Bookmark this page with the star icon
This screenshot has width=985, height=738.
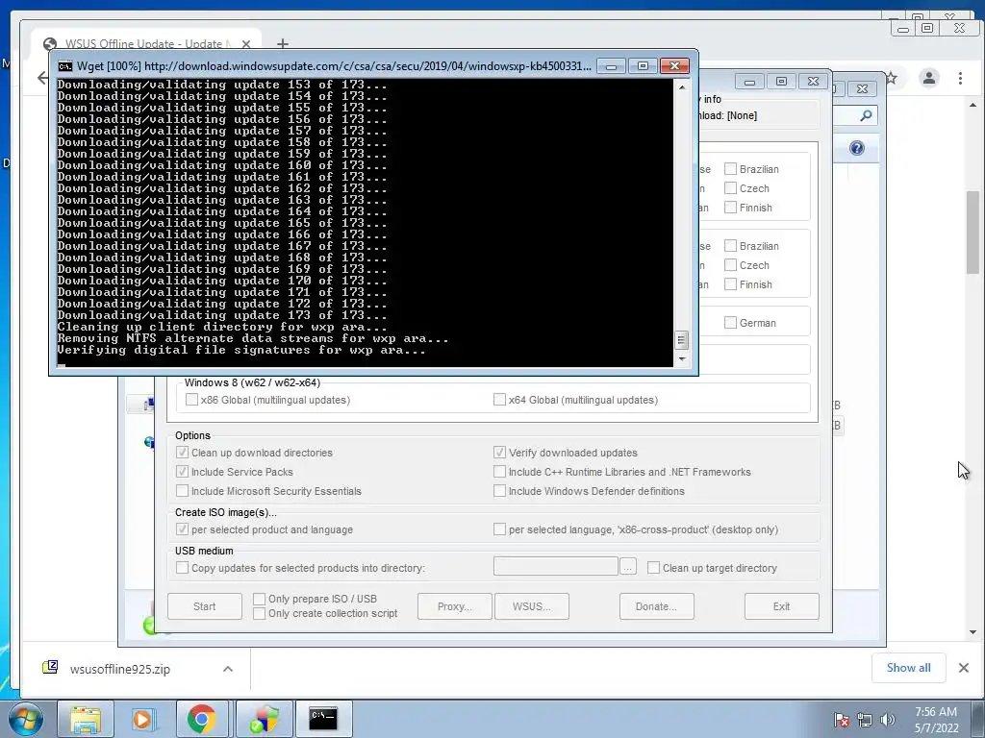(x=892, y=78)
